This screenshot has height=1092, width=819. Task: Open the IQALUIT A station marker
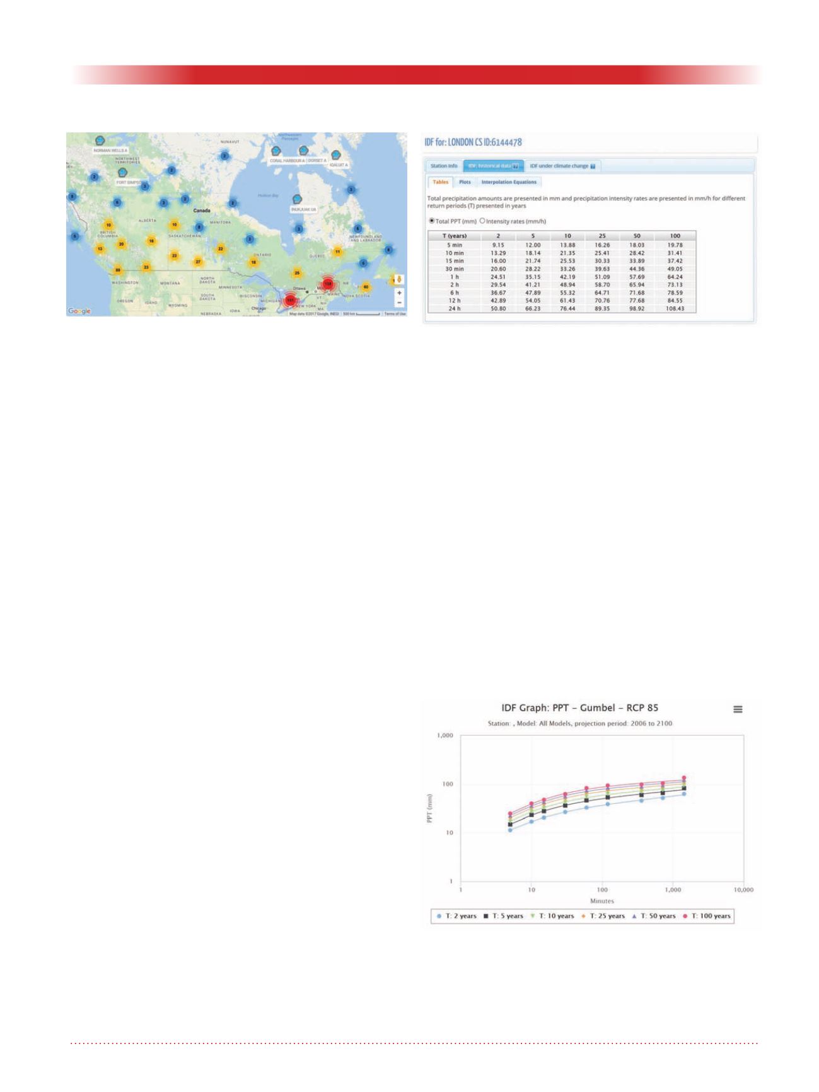[336, 154]
